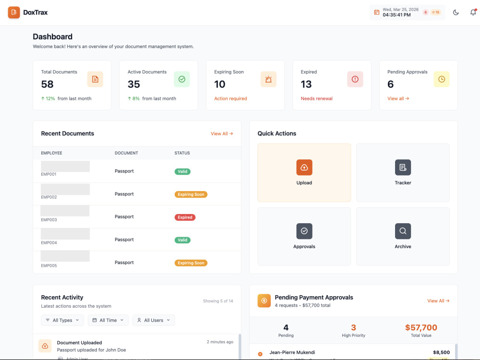This screenshot has width=480, height=360.
Task: Select the EMP005 employee ID
Action: (x=49, y=266)
